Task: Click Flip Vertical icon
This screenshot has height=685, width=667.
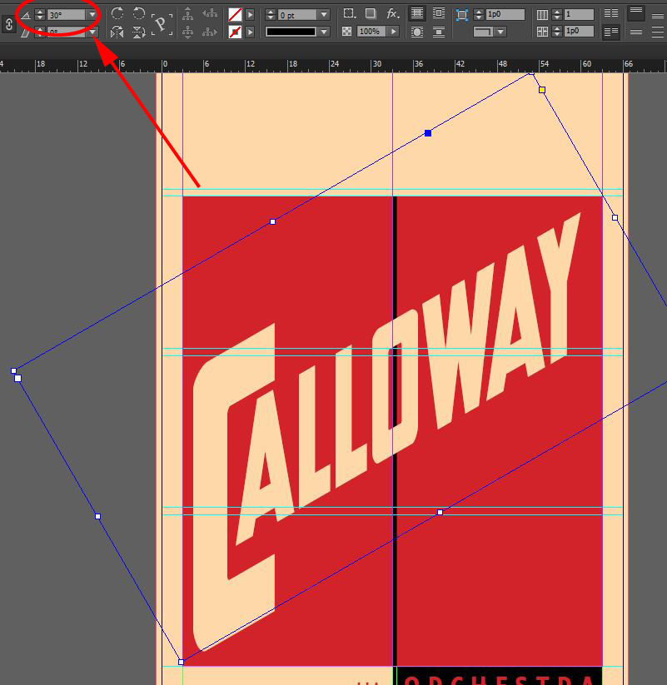Action: coord(139,32)
